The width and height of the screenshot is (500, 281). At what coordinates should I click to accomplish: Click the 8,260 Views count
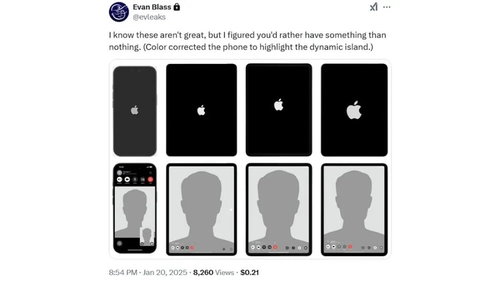(x=213, y=273)
